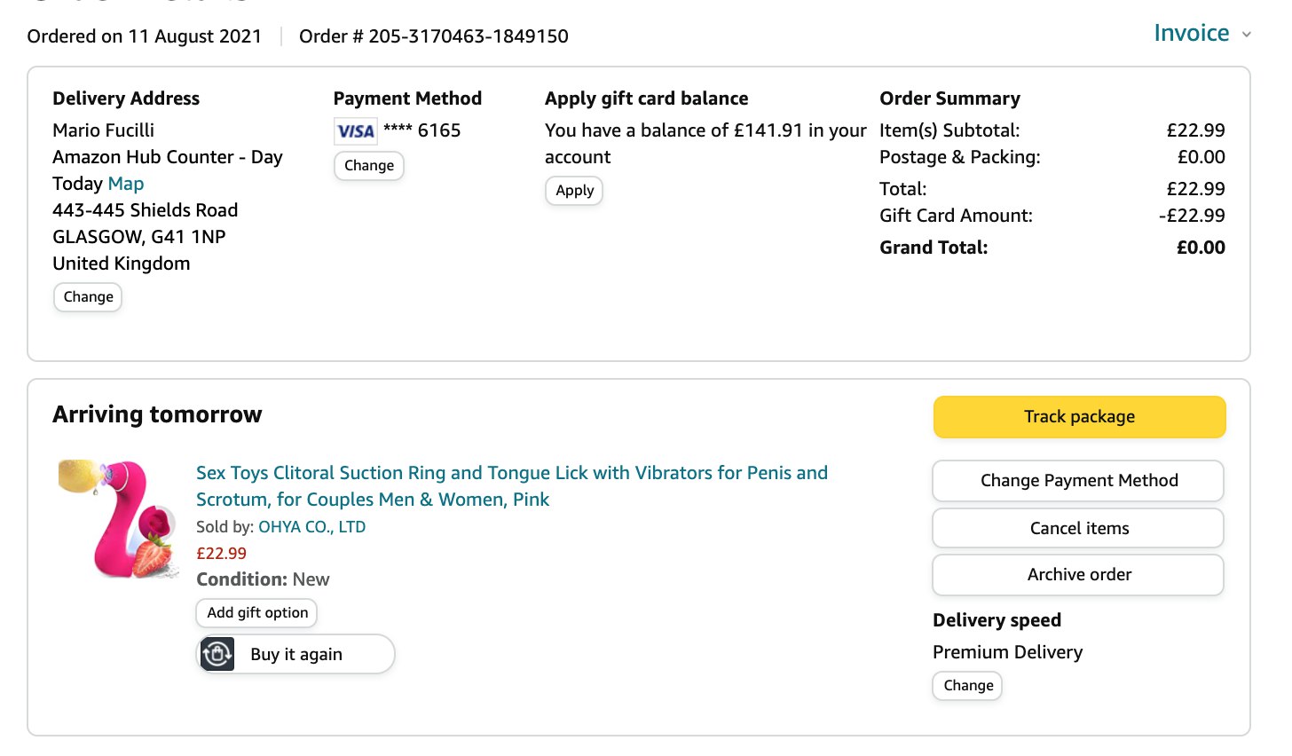Visit the OHYA CO., LTD seller link
The height and width of the screenshot is (756, 1292).
coord(311,527)
